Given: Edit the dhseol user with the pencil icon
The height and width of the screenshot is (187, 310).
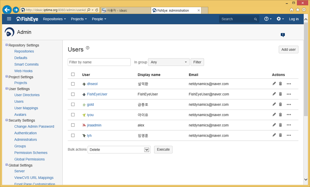Looking at the screenshot, I should 274,83.
